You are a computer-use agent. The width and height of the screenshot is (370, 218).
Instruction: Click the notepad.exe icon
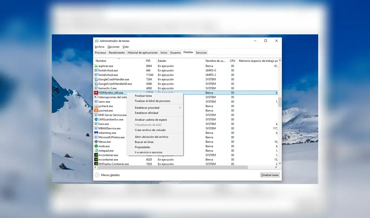95,150
